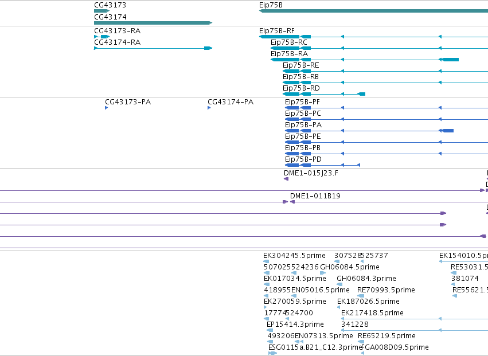The height and width of the screenshot is (356, 488).
Task: Select the DME1-015J23.F feature label
Action: click(x=311, y=173)
